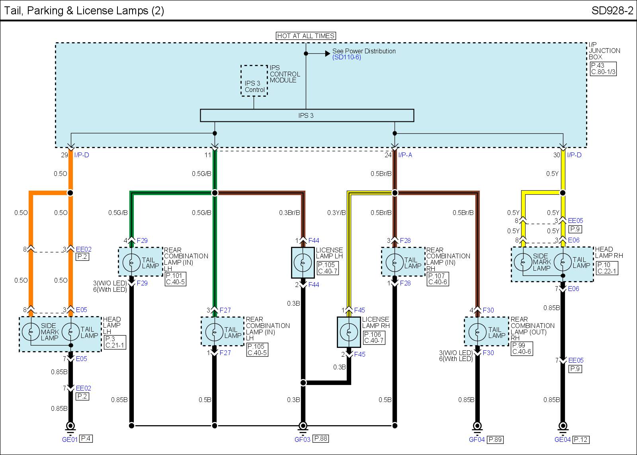The height and width of the screenshot is (455, 637).
Task: Open the GF04 ground point link
Action: coord(477,439)
